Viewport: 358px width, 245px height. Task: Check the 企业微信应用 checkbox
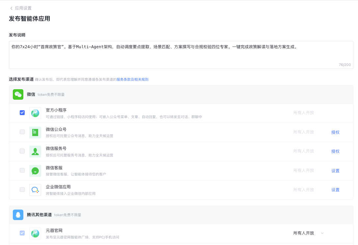(22, 190)
